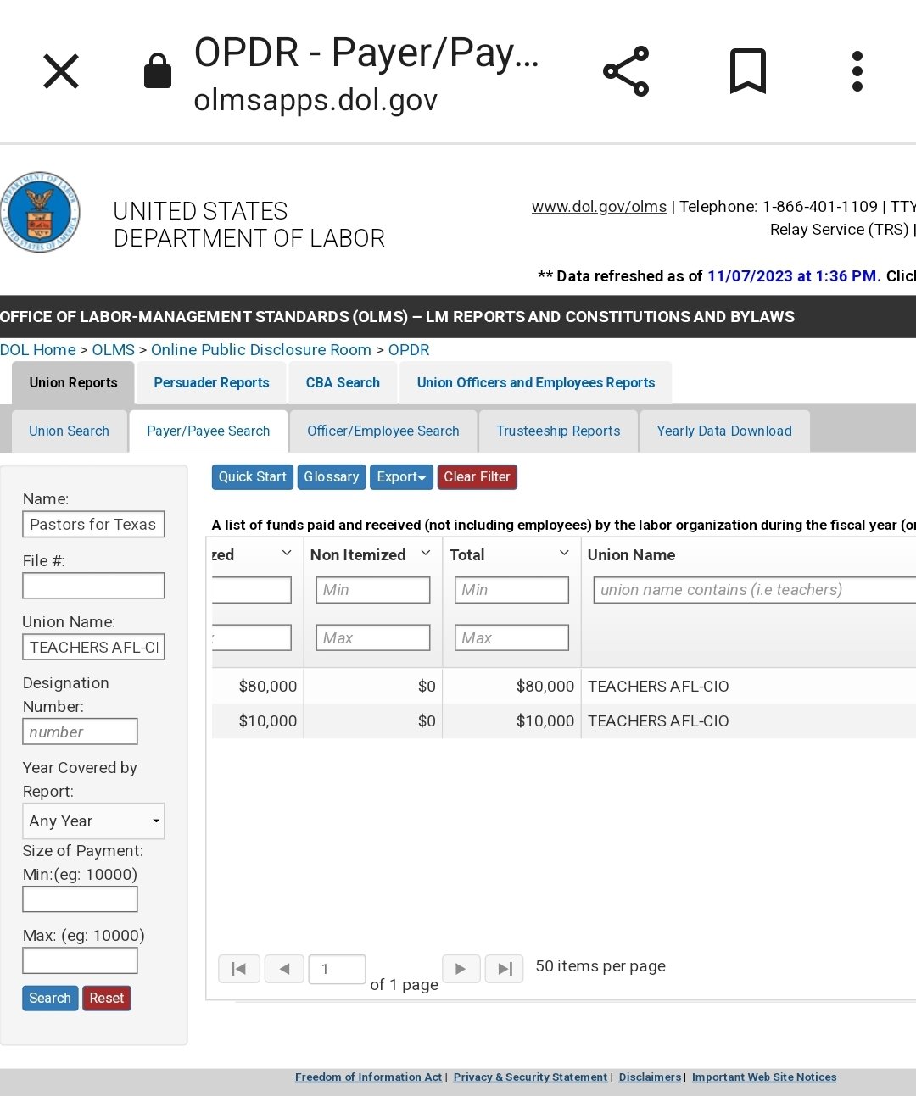916x1096 pixels.
Task: Click the Size of Payment Max field
Action: (80, 960)
